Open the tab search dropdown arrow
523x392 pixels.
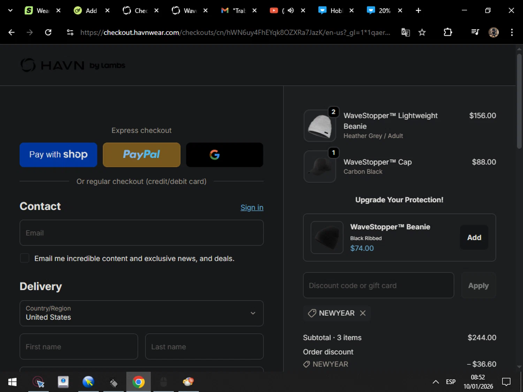point(10,10)
